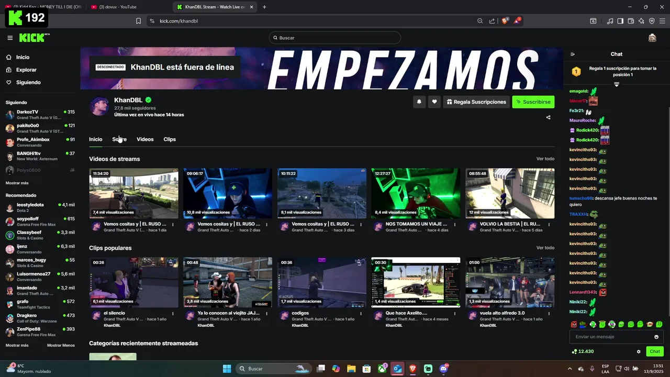Open the 00:48 clip thumbnail

coord(228,282)
